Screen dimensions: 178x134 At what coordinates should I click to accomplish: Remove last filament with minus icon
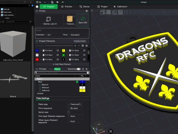(x=79, y=46)
